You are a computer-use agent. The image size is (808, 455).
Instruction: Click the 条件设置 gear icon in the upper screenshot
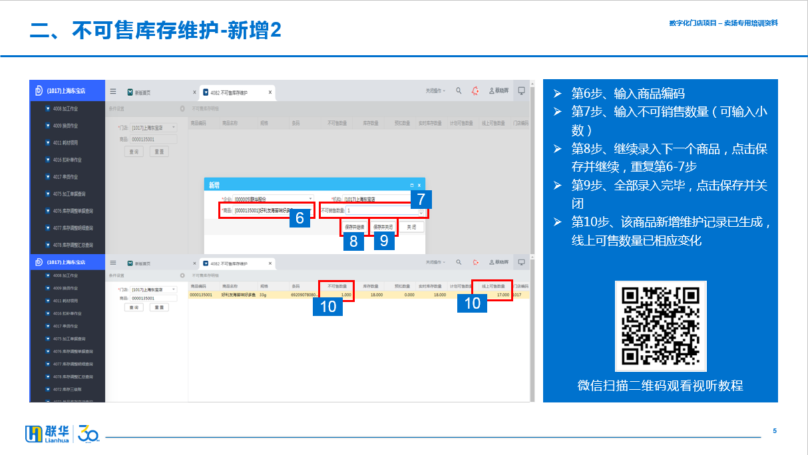point(182,108)
